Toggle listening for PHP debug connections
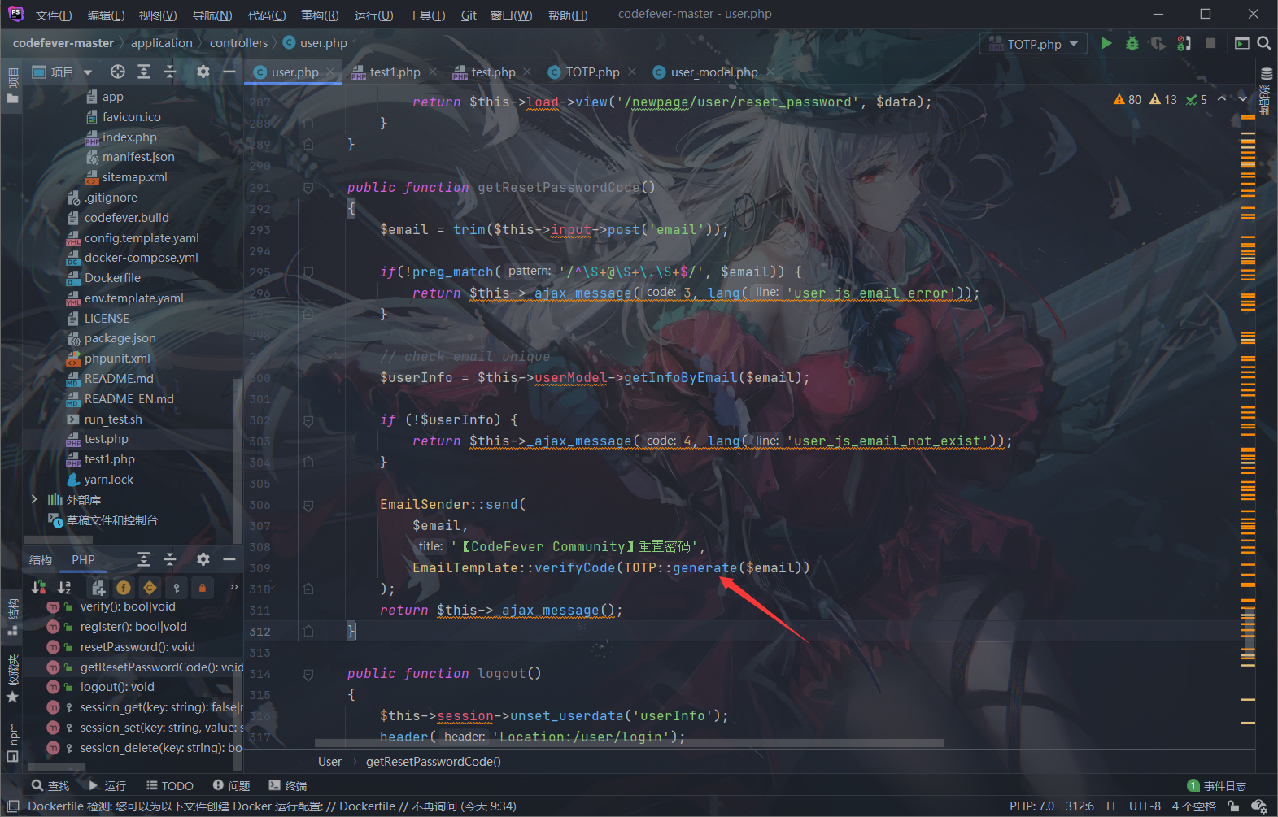 coord(1184,43)
